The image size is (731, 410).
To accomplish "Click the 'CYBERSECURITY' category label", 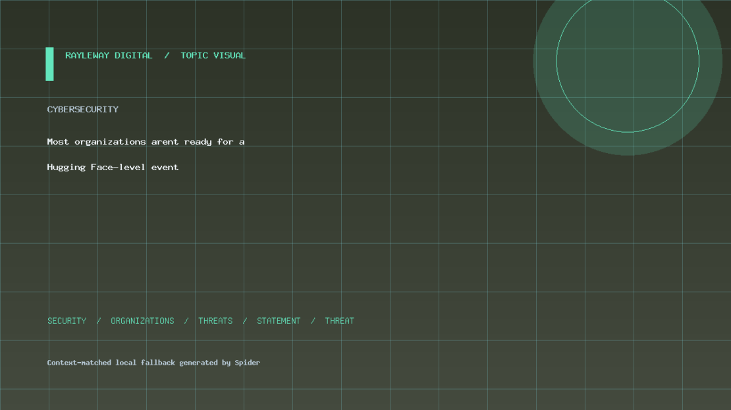I will tap(83, 109).
